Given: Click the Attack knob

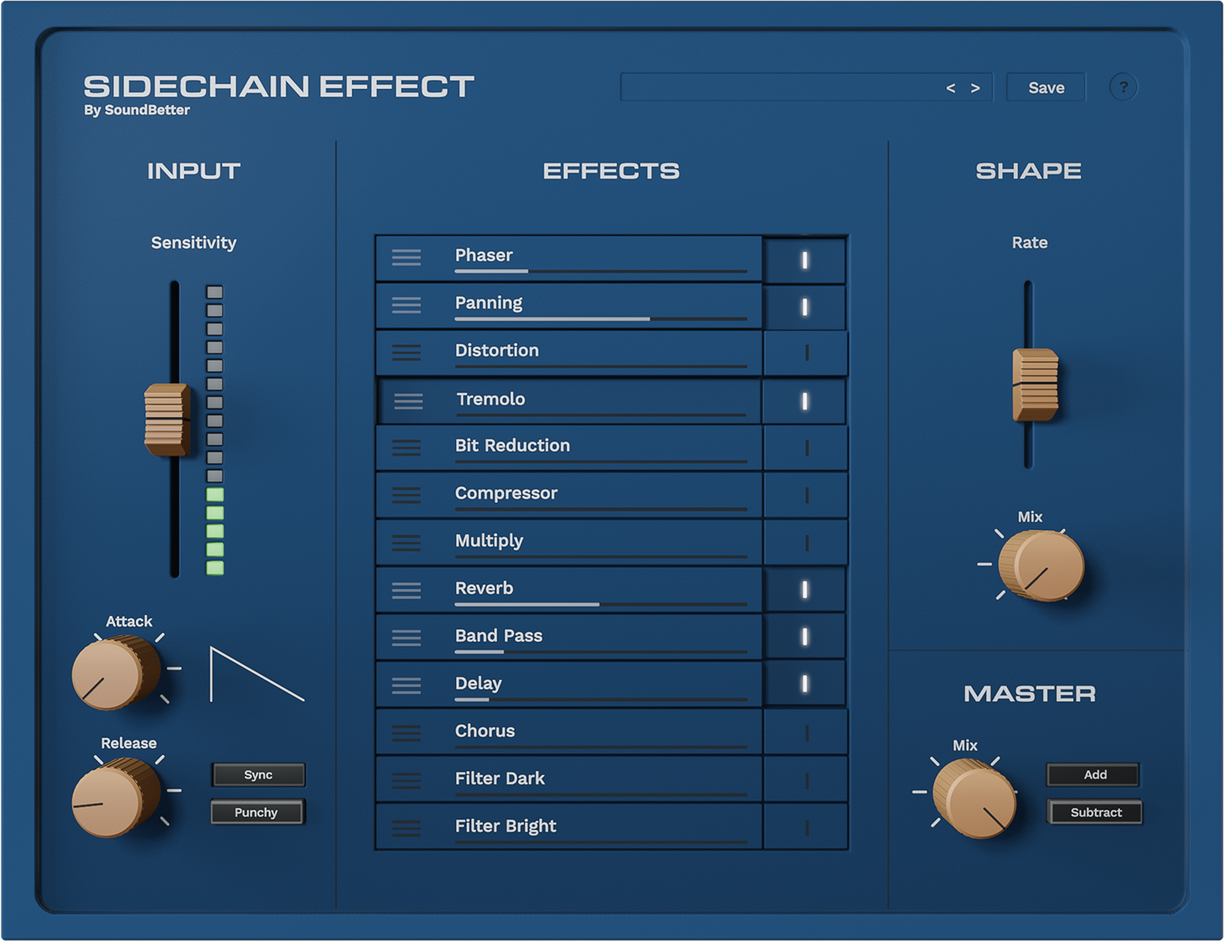Looking at the screenshot, I should [x=115, y=673].
